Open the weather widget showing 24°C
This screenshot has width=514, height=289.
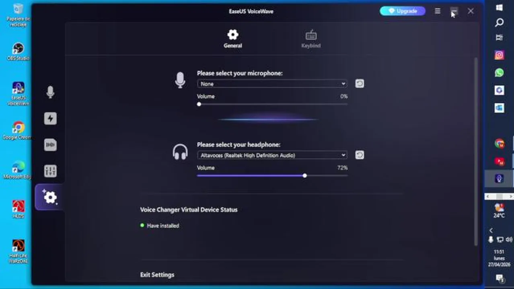coord(499,211)
